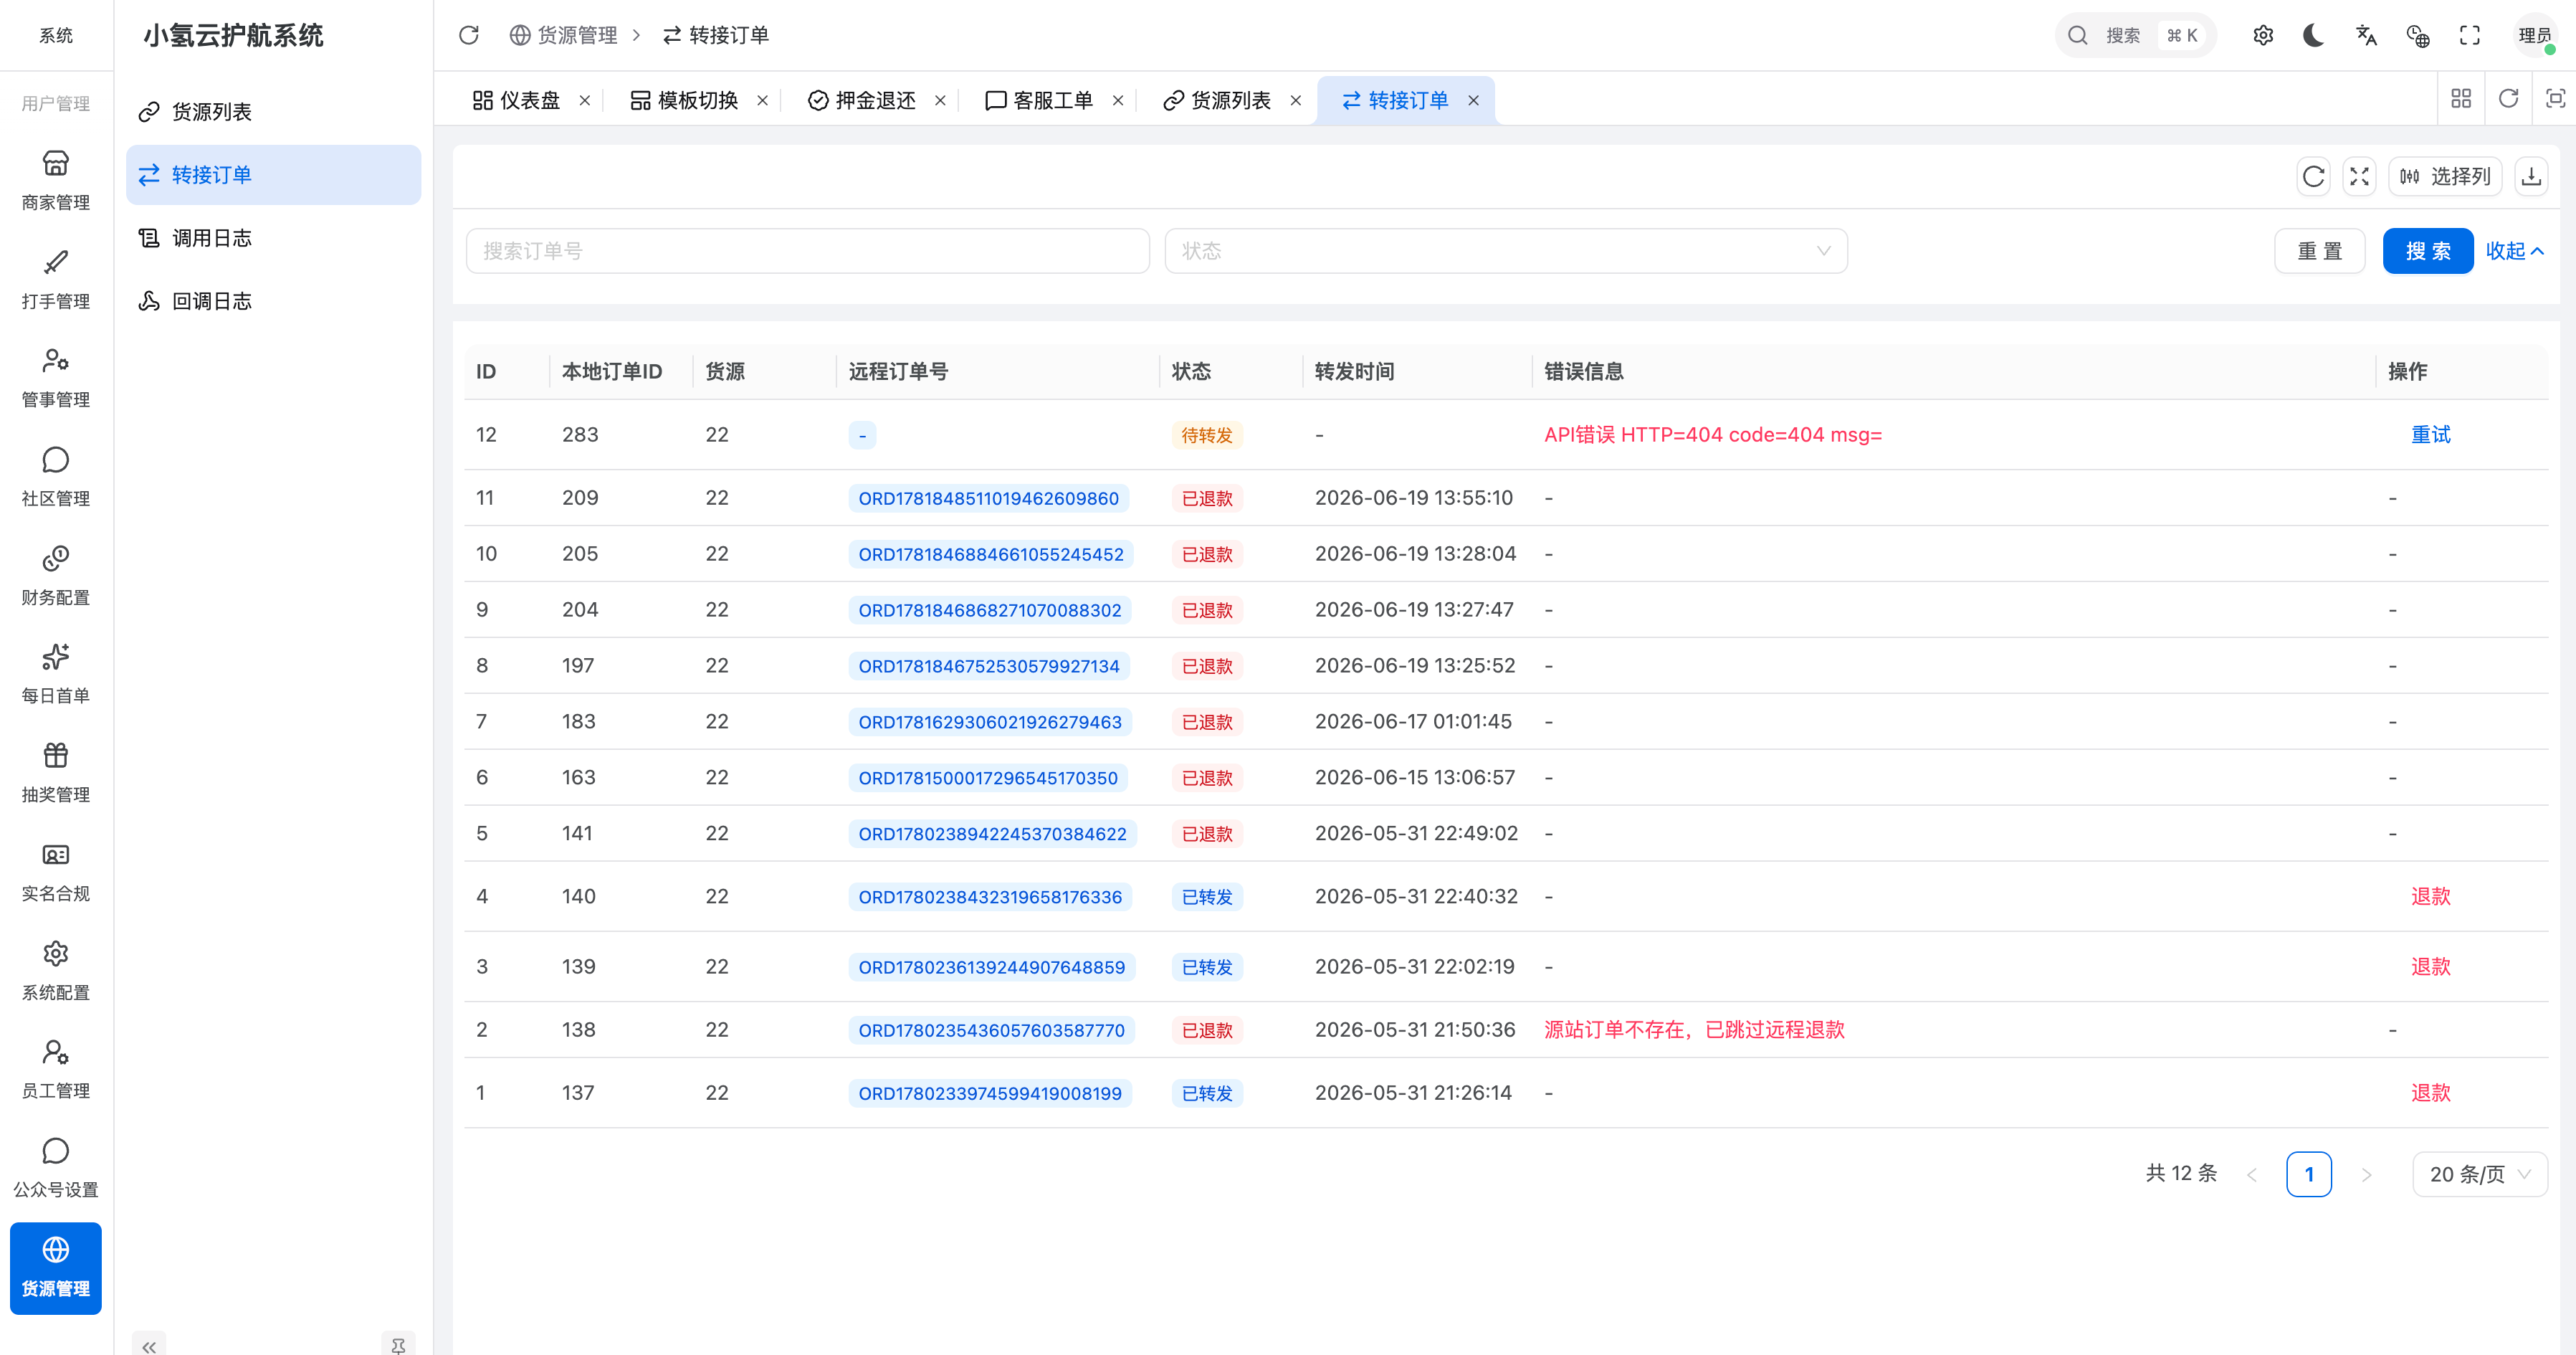Image resolution: width=2576 pixels, height=1355 pixels.
Task: Collapse the sidebar with the double-chevron icon
Action: [x=149, y=1346]
